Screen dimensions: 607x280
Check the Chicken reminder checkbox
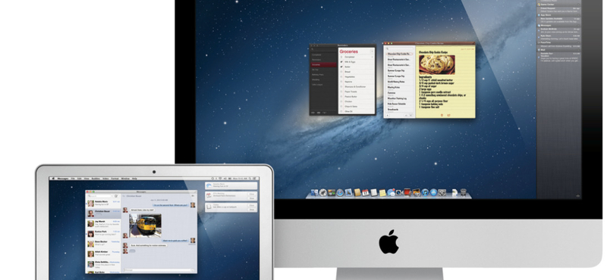(341, 101)
